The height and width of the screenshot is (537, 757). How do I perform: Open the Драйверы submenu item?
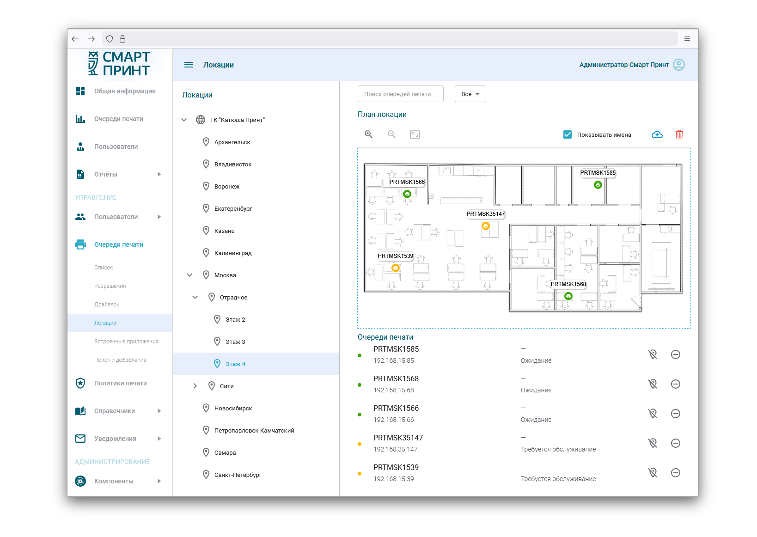click(x=107, y=305)
